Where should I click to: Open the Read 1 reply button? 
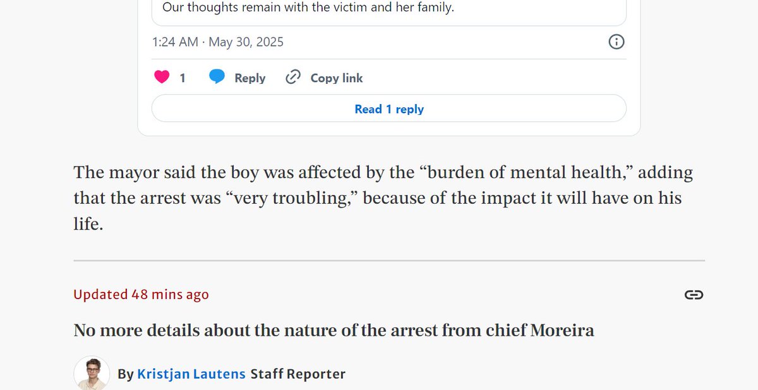389,109
